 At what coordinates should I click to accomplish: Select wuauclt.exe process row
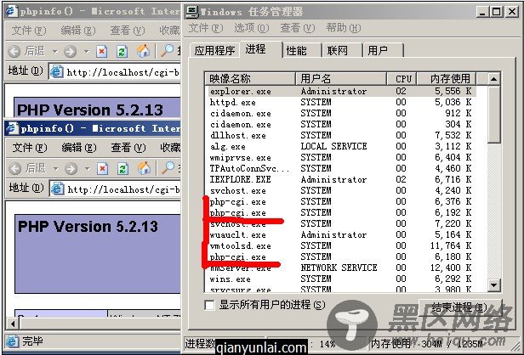click(x=341, y=234)
